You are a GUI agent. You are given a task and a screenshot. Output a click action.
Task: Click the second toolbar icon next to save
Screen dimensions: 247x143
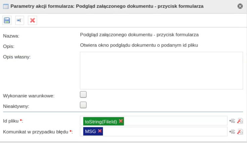click(19, 20)
